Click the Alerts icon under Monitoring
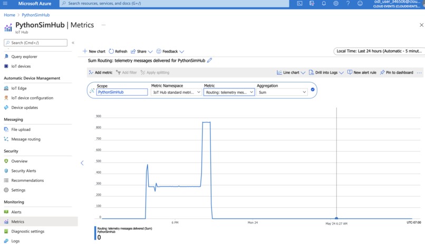The height and width of the screenshot is (244, 425). [6, 212]
